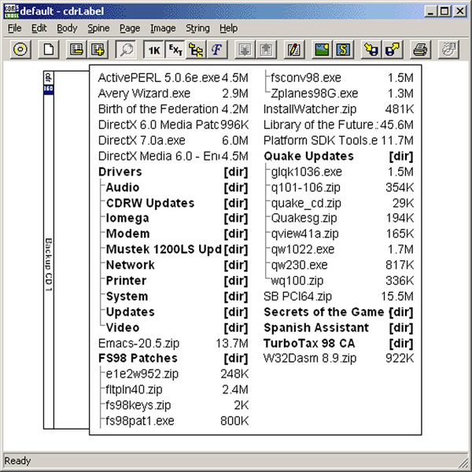Screen dimensions: 472x472
Task: Select the FS98 Patches directory entry
Action: tap(173, 359)
